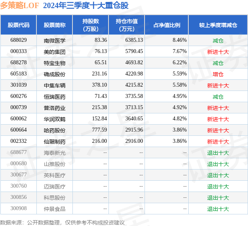Click the 8.46% net value ratio

click(180, 40)
